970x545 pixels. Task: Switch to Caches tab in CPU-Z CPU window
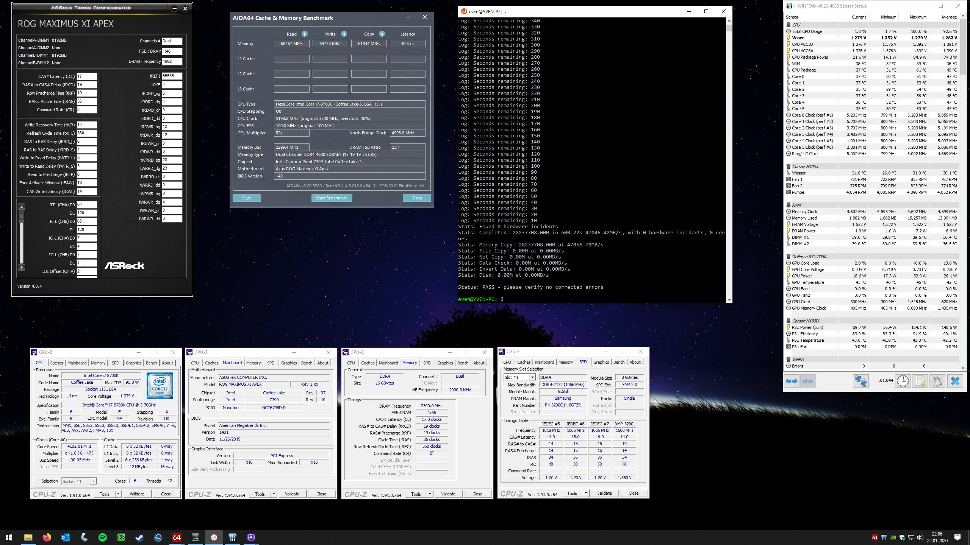click(56, 363)
